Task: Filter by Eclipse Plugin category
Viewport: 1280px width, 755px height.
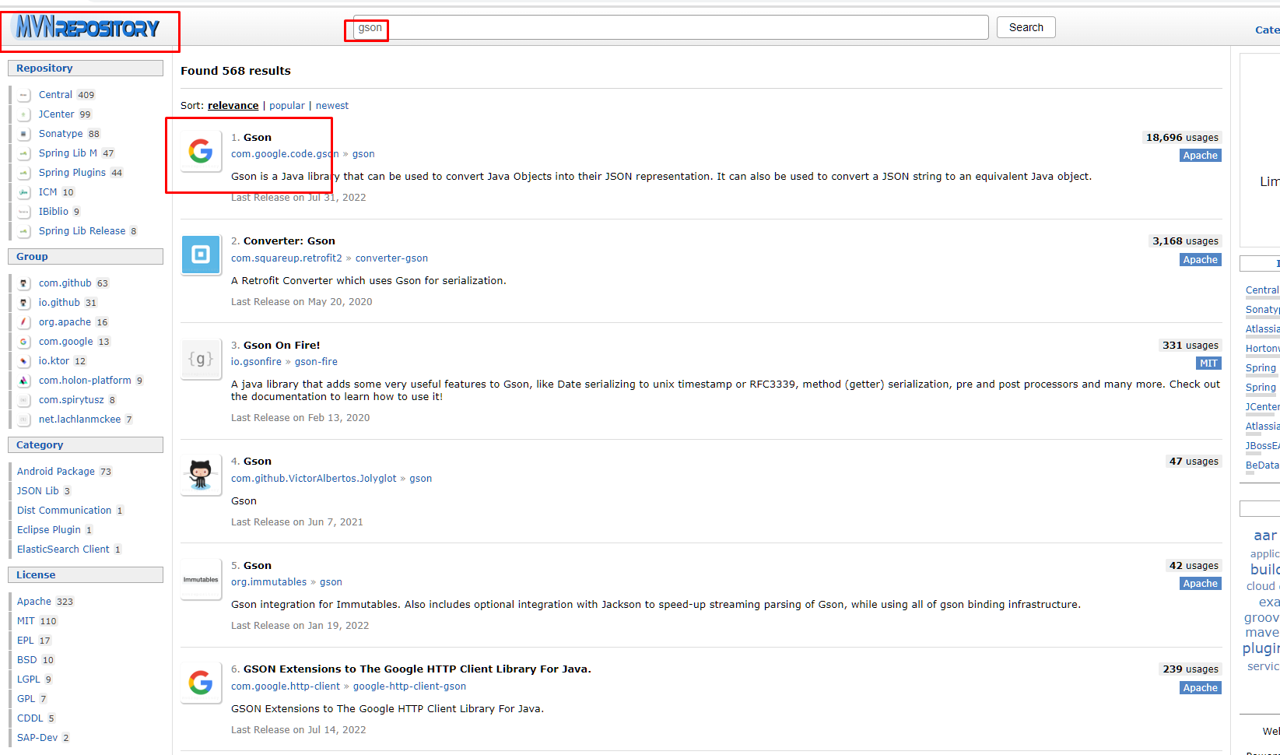Action: click(x=49, y=530)
